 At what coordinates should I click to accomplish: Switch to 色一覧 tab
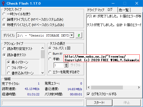(124, 10)
